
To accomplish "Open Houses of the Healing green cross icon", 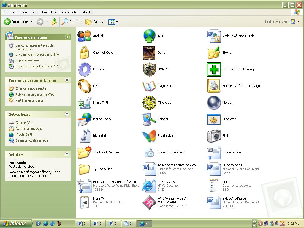I will pyautogui.click(x=214, y=69).
